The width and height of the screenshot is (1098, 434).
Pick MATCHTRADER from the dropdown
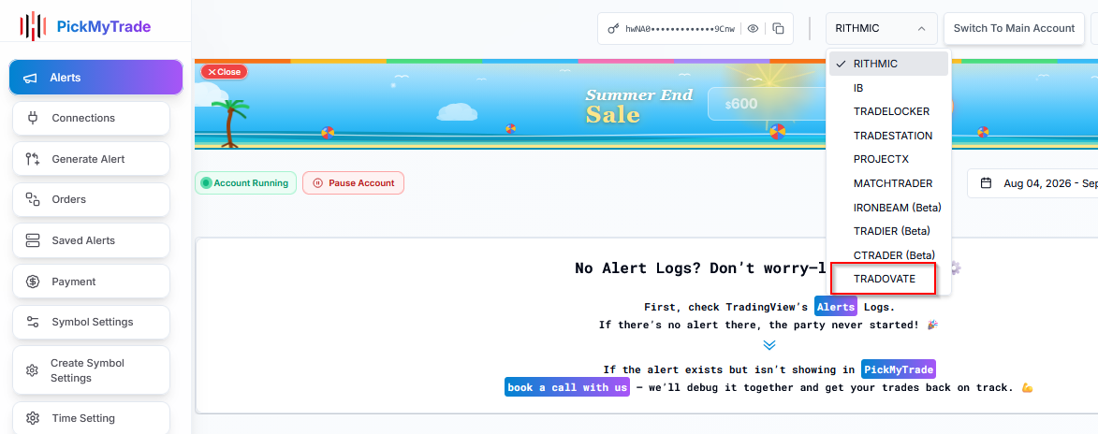tap(888, 183)
